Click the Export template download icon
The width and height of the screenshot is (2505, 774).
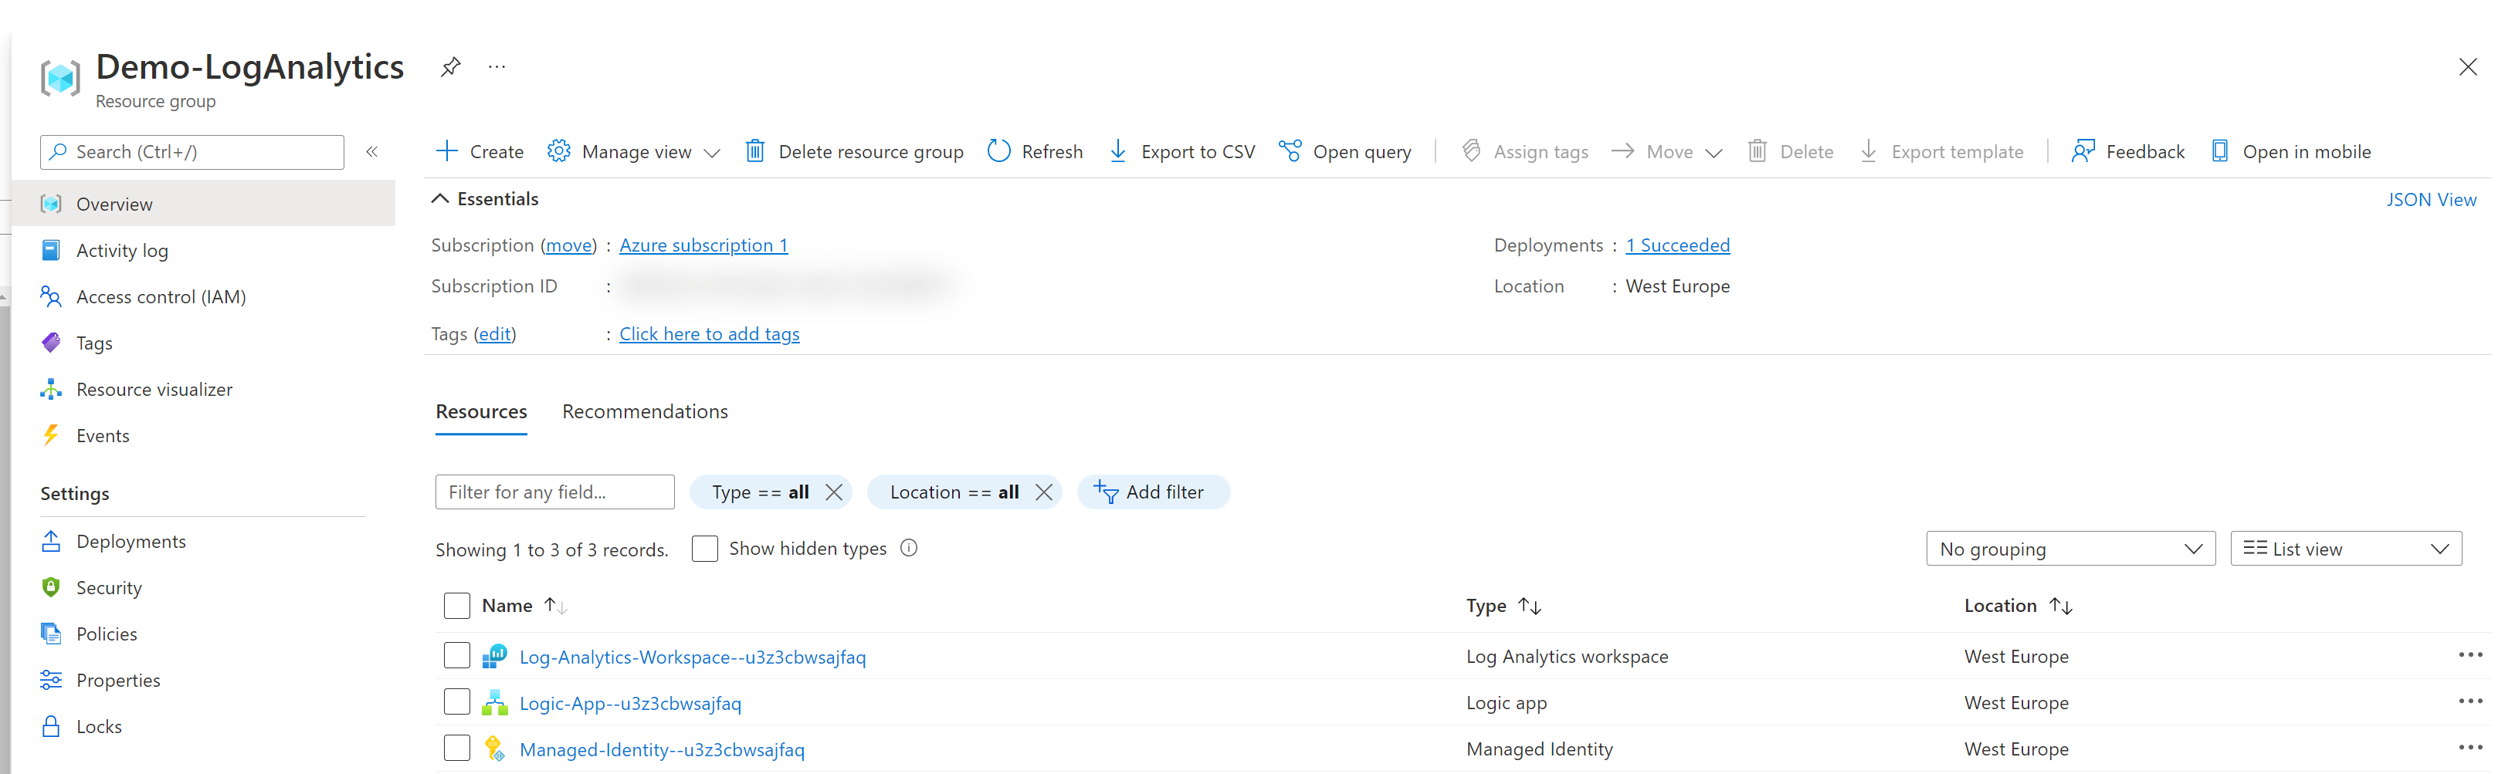tap(1868, 150)
